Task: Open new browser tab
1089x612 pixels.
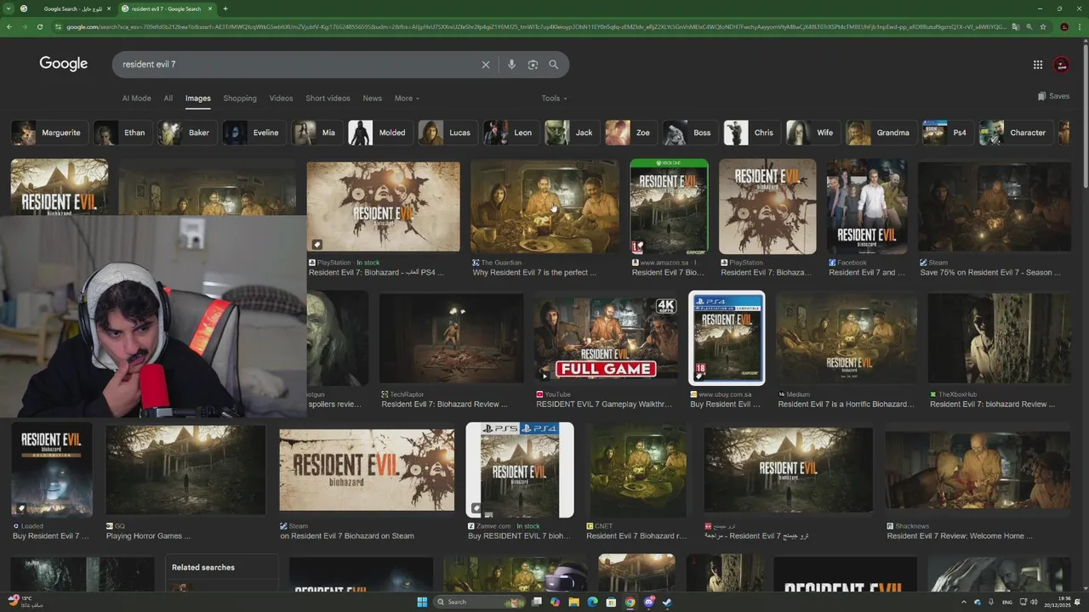Action: point(225,8)
